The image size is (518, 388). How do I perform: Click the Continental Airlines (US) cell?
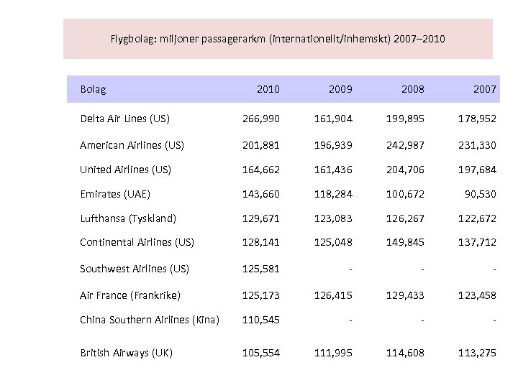(x=138, y=242)
